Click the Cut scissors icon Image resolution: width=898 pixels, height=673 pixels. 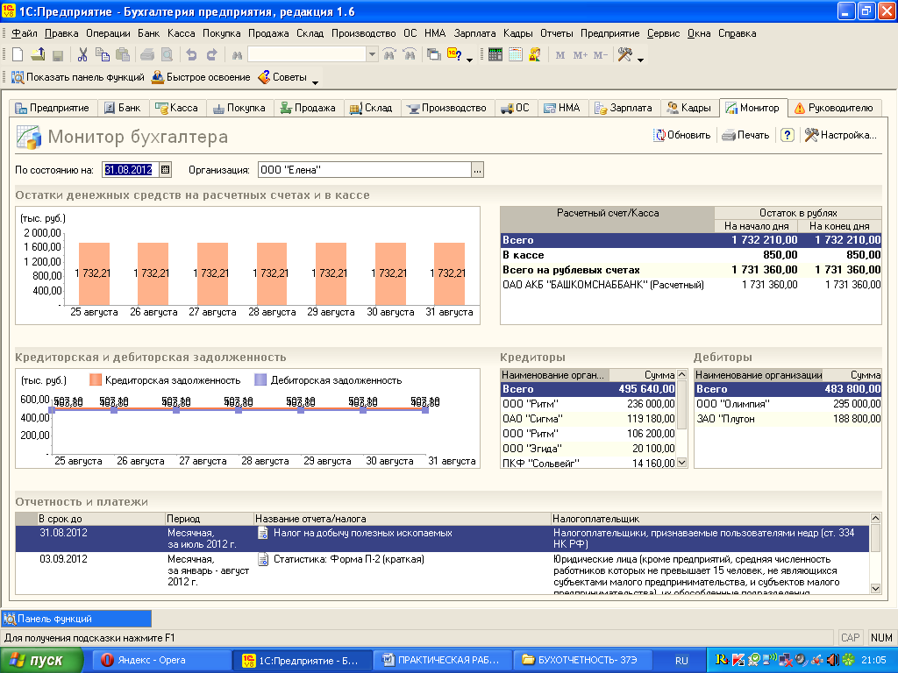tap(82, 55)
